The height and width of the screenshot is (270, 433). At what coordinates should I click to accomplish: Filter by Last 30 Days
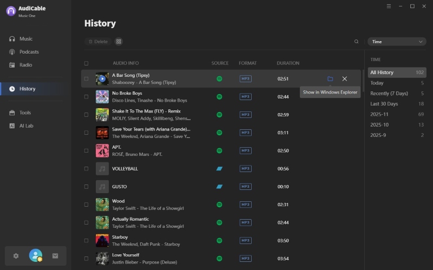pyautogui.click(x=397, y=104)
